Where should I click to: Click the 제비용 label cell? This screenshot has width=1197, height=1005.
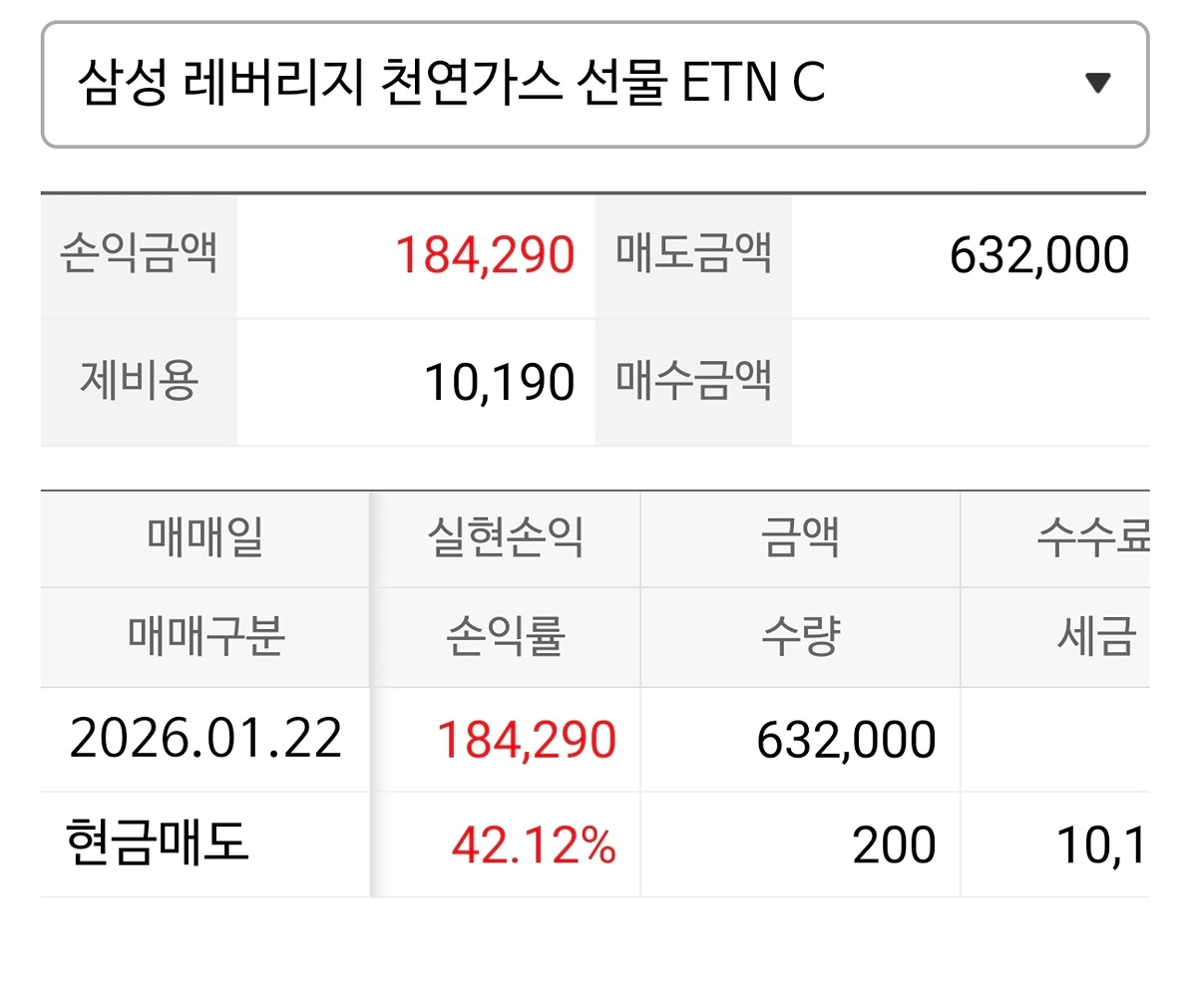pyautogui.click(x=139, y=382)
